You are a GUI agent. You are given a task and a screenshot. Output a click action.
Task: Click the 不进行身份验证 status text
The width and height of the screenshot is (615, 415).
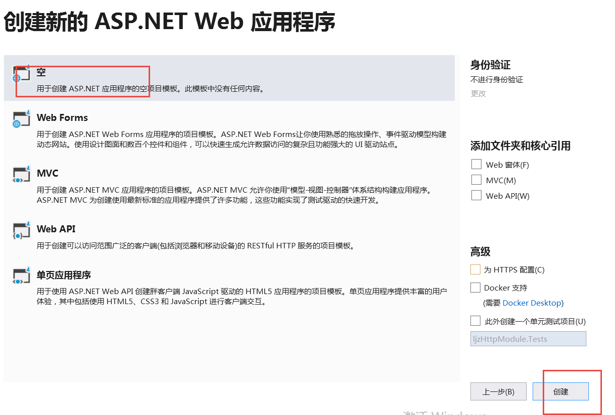click(x=497, y=80)
